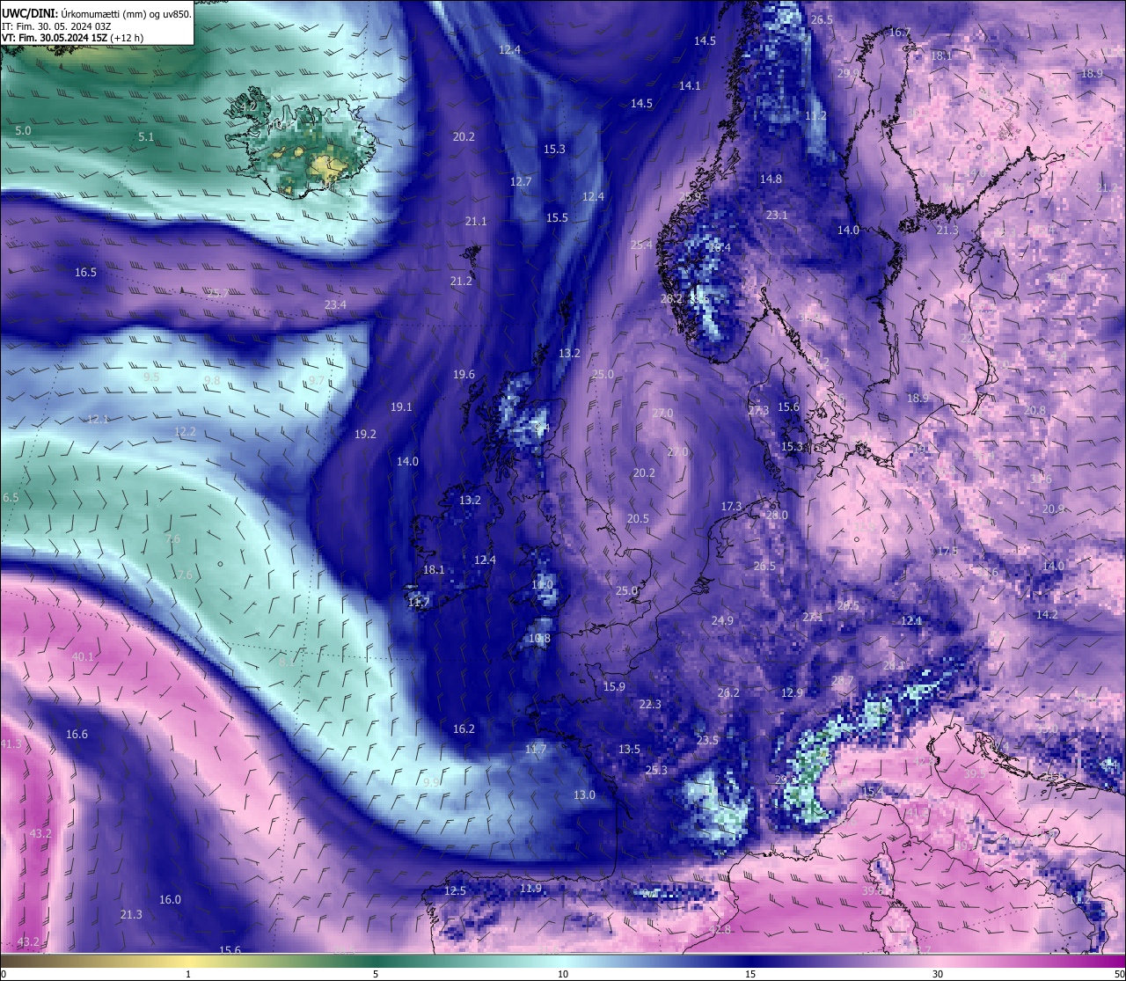
Task: Click the 40.1 value label
Action: pyautogui.click(x=83, y=657)
